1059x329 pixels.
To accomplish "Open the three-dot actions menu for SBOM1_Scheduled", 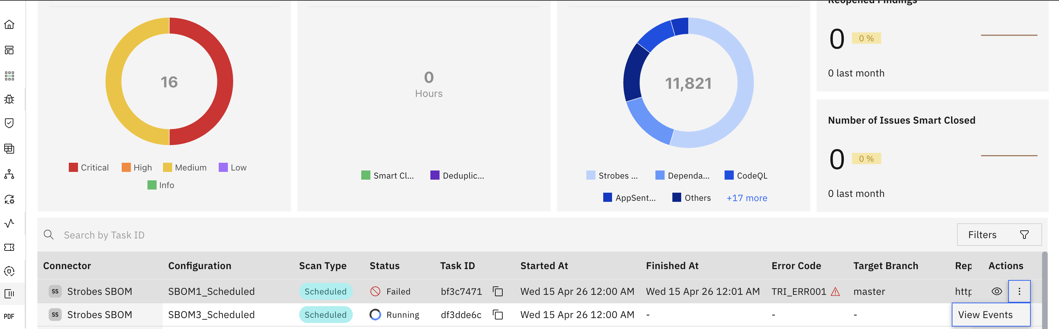I will 1019,292.
